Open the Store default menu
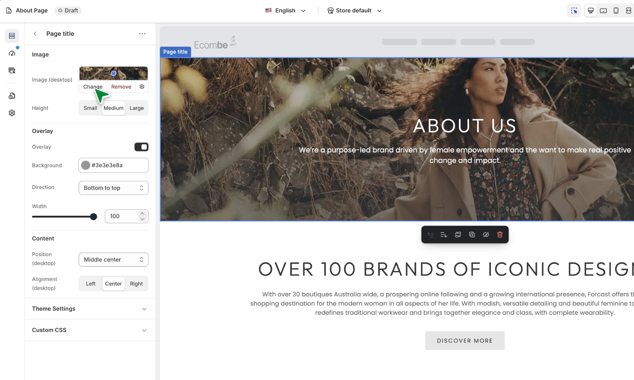Image resolution: width=634 pixels, height=380 pixels. pos(354,10)
